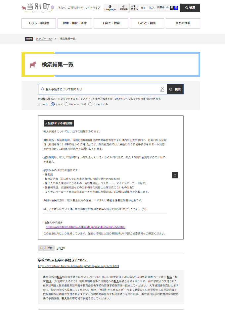Go to トップページ in breadcrumb

pyautogui.click(x=44, y=39)
